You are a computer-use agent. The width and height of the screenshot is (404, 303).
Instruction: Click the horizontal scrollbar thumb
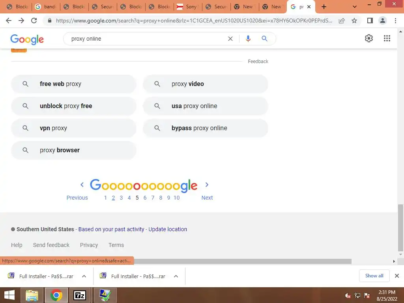[243, 261]
